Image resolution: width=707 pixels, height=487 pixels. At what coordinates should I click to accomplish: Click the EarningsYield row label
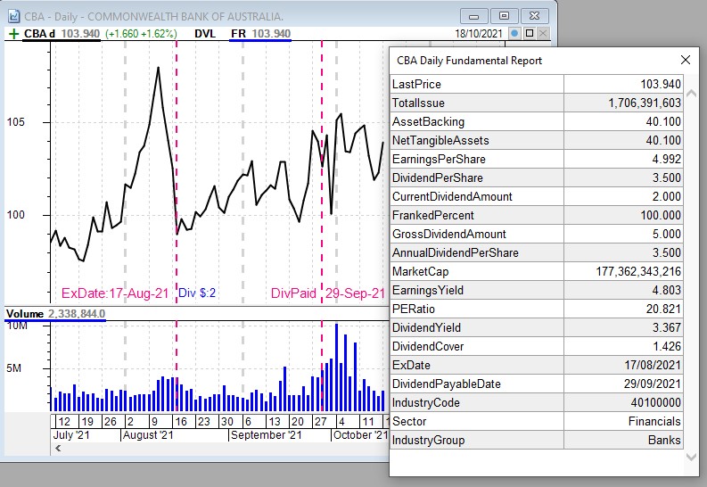point(428,291)
